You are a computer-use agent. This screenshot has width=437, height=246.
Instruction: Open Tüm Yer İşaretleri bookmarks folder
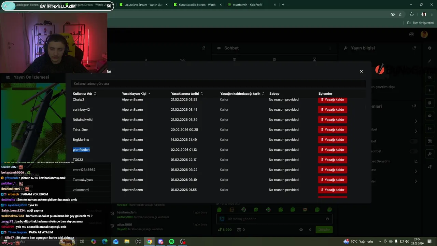[420, 23]
